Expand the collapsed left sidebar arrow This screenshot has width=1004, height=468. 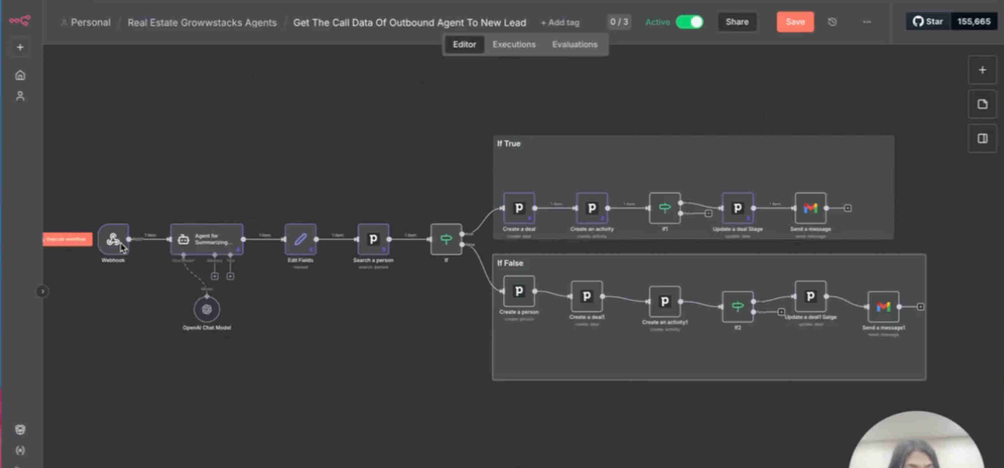[42, 292]
